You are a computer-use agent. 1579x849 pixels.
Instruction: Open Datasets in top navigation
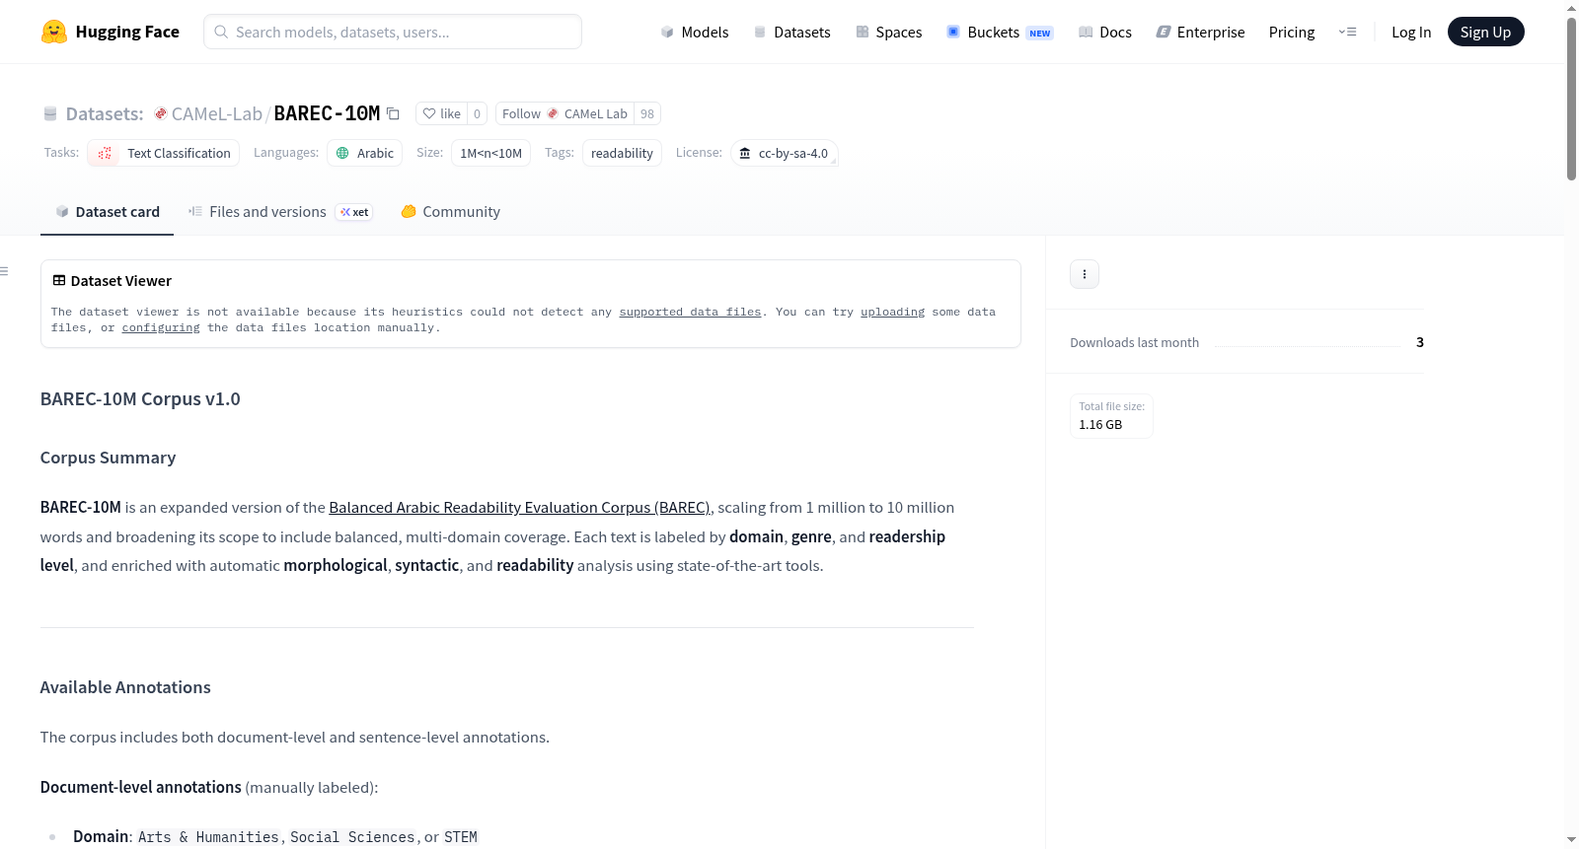coord(792,32)
